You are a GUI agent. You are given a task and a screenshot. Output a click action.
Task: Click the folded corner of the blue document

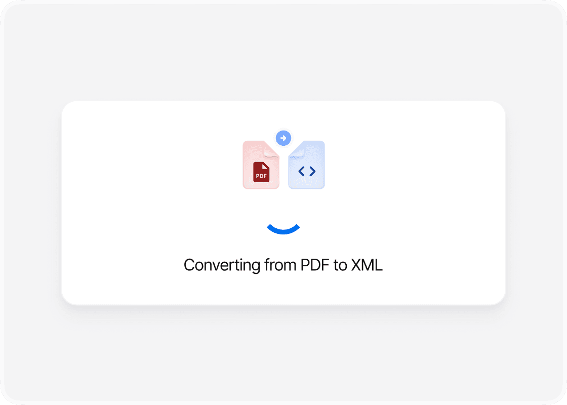coord(296,149)
